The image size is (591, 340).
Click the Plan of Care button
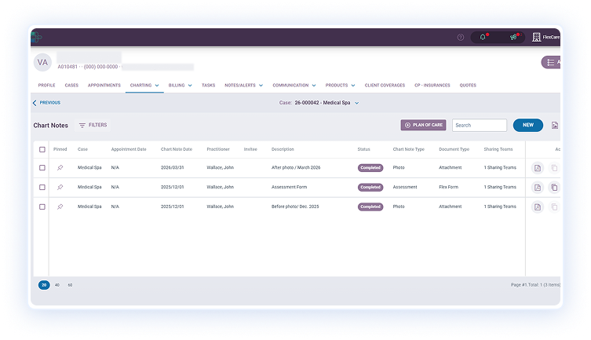click(423, 125)
